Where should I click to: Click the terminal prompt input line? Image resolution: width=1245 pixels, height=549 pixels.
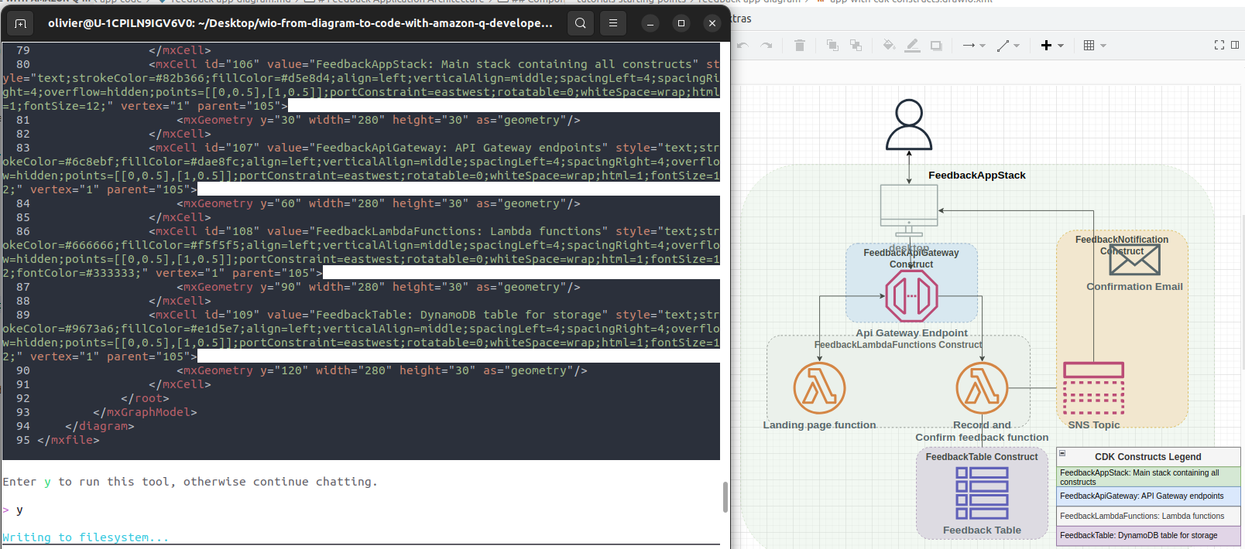[360, 510]
